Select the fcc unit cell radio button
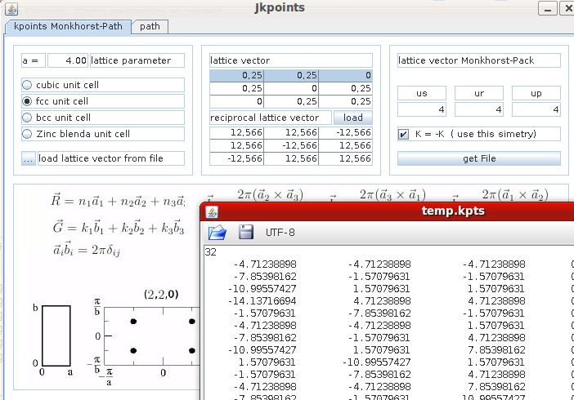 point(27,101)
